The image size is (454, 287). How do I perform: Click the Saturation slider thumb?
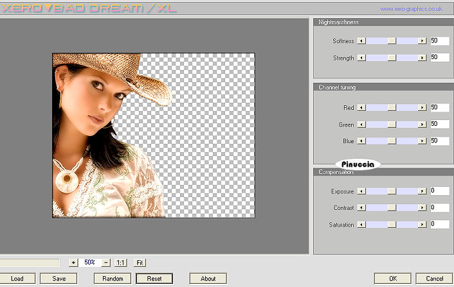[x=391, y=224]
